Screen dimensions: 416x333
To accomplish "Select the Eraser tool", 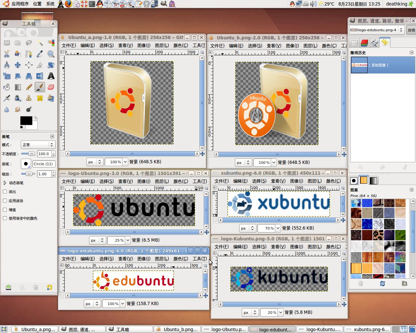I will (51, 87).
